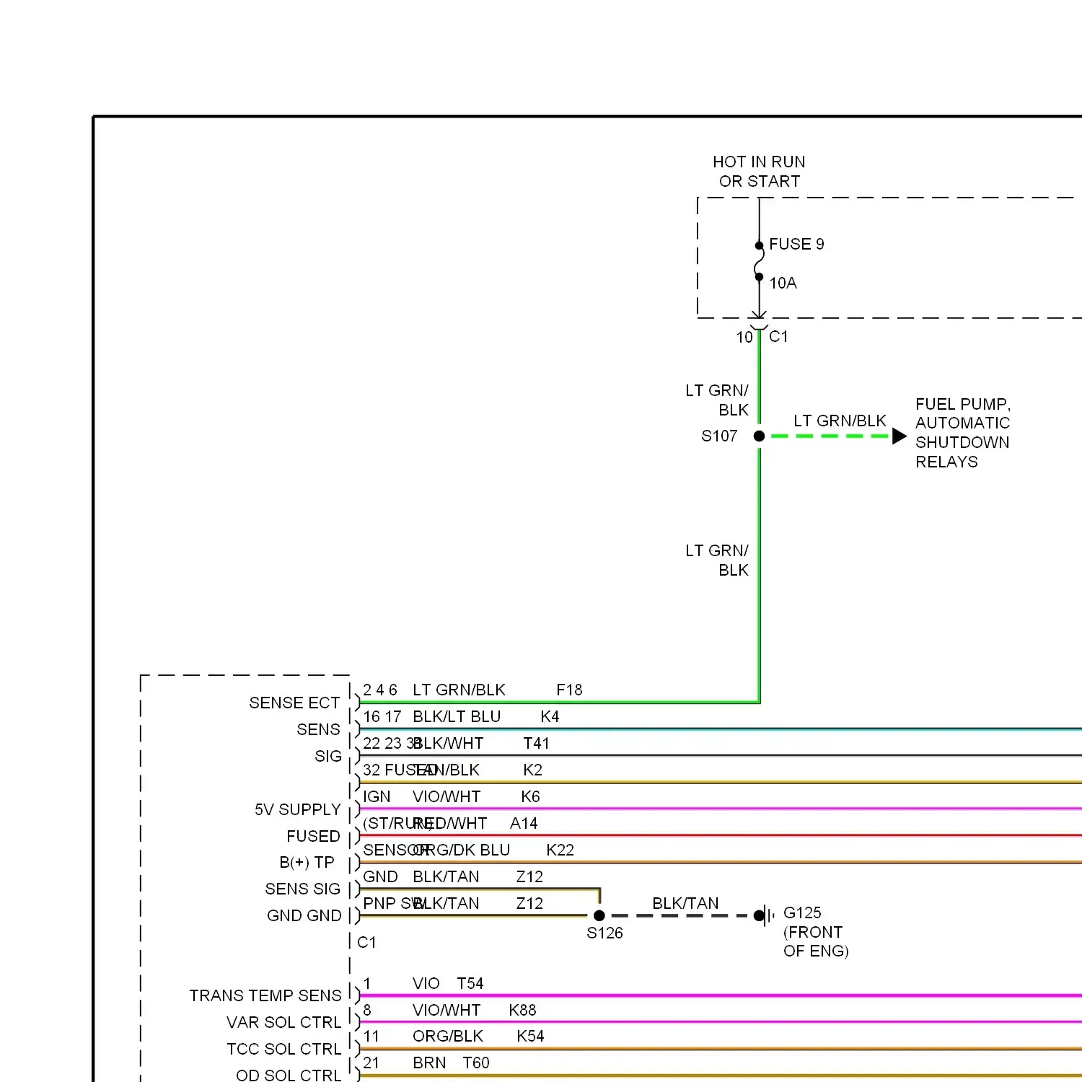Click the FUEL PUMP, AUTOMATIC SHUTDOWN RELAYS text
Screen dimensions: 1082x1082
point(962,433)
